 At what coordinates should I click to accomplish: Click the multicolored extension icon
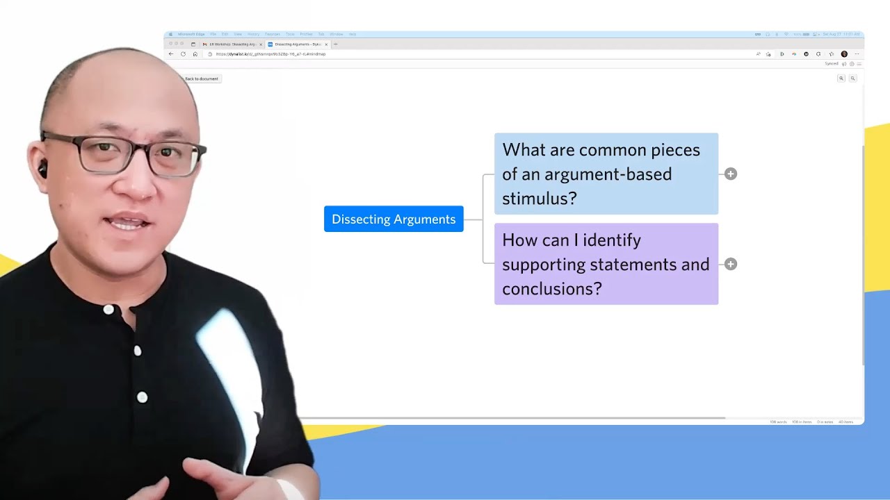pyautogui.click(x=794, y=54)
